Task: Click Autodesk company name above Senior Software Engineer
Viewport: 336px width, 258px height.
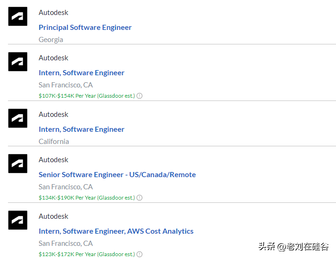Action: [x=53, y=160]
